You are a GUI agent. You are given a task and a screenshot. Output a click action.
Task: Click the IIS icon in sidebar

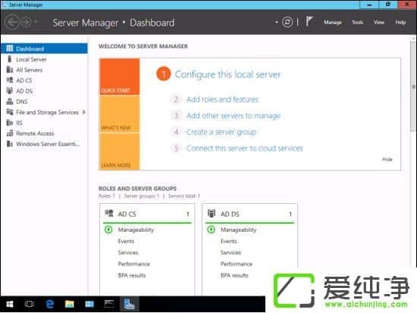pyautogui.click(x=10, y=123)
